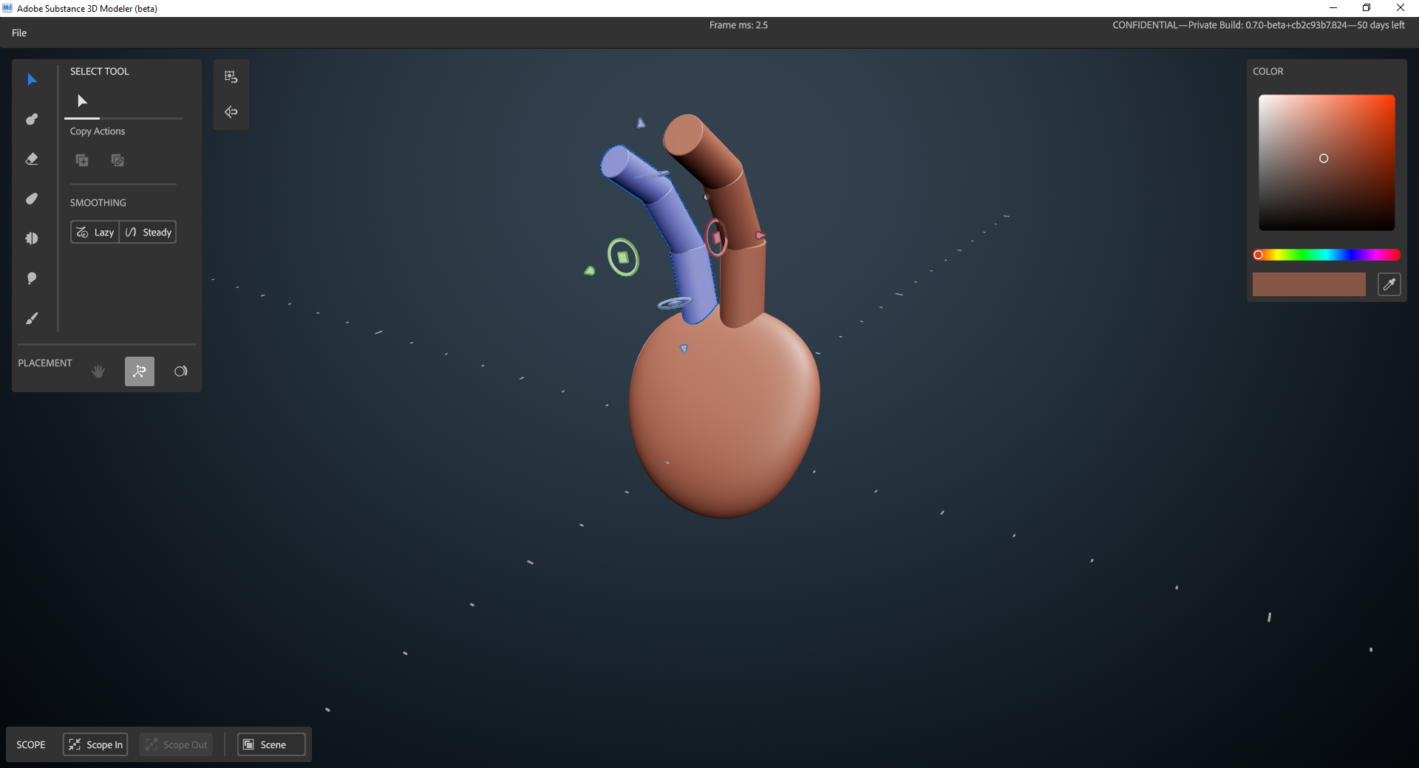Enable hand placement mode
Viewport: 1419px width, 768px height.
(x=98, y=371)
